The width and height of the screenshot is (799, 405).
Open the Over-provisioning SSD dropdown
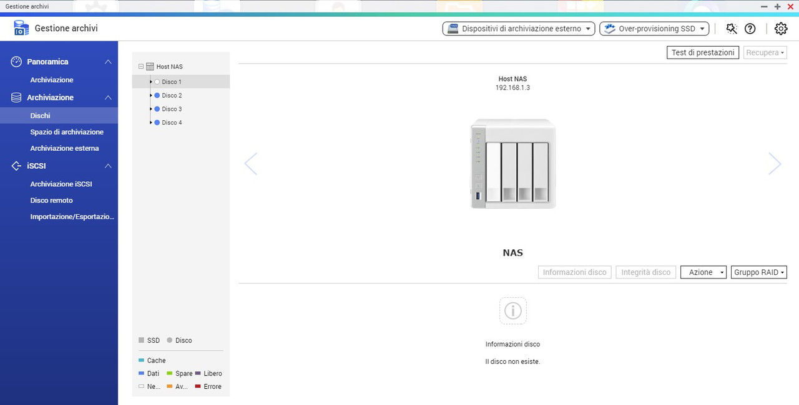coord(655,29)
